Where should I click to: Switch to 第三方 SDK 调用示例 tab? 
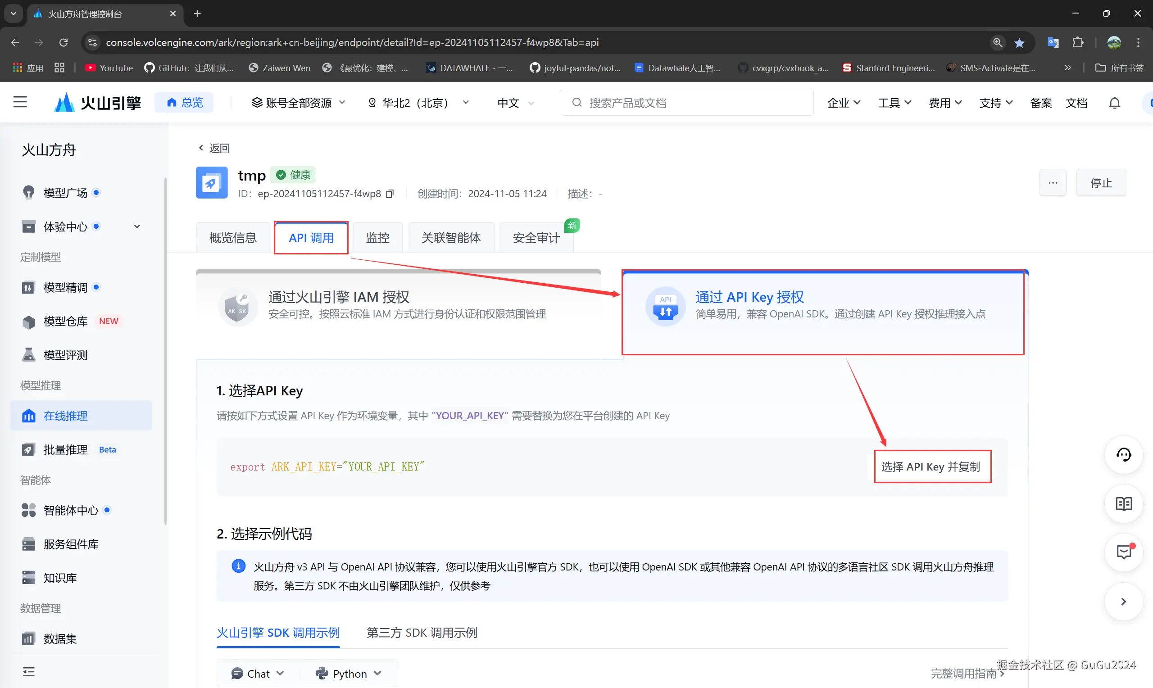click(x=421, y=632)
